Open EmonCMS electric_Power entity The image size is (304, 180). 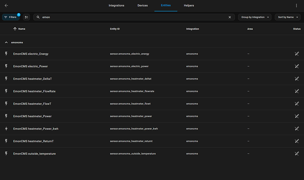(x=30, y=66)
